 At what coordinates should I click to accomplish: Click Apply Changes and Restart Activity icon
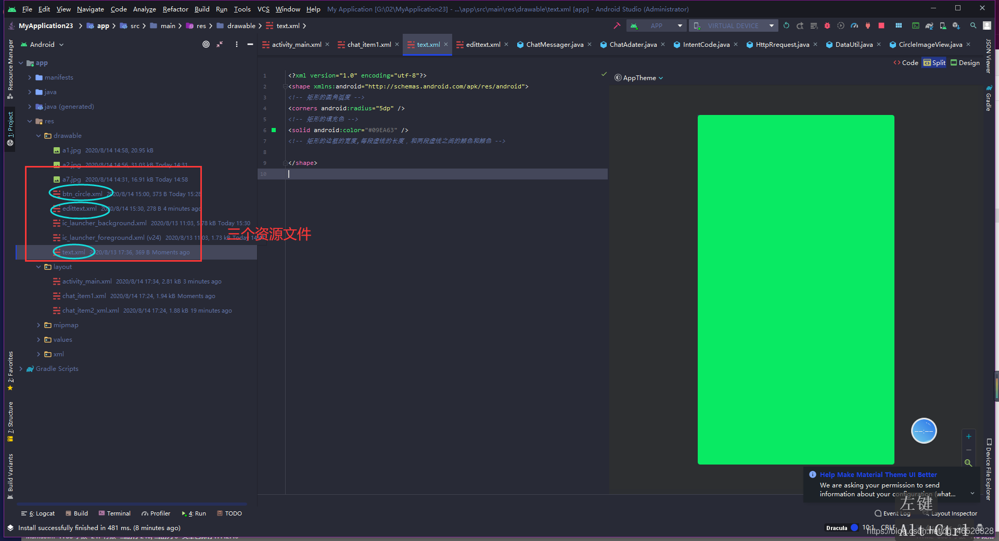(x=800, y=25)
